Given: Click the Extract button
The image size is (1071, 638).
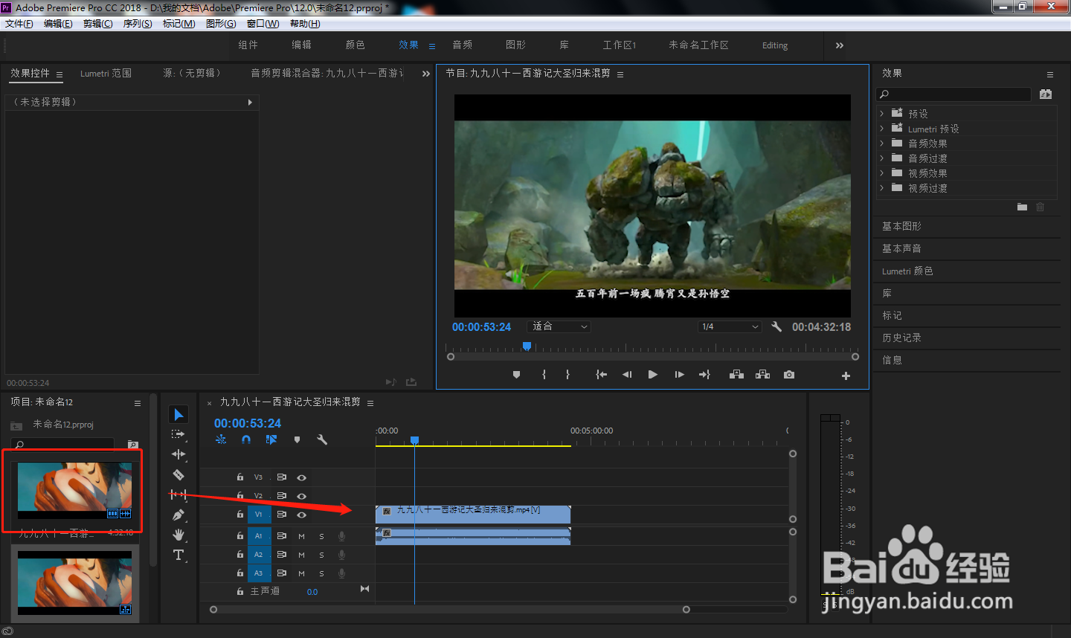Looking at the screenshot, I should 762,375.
